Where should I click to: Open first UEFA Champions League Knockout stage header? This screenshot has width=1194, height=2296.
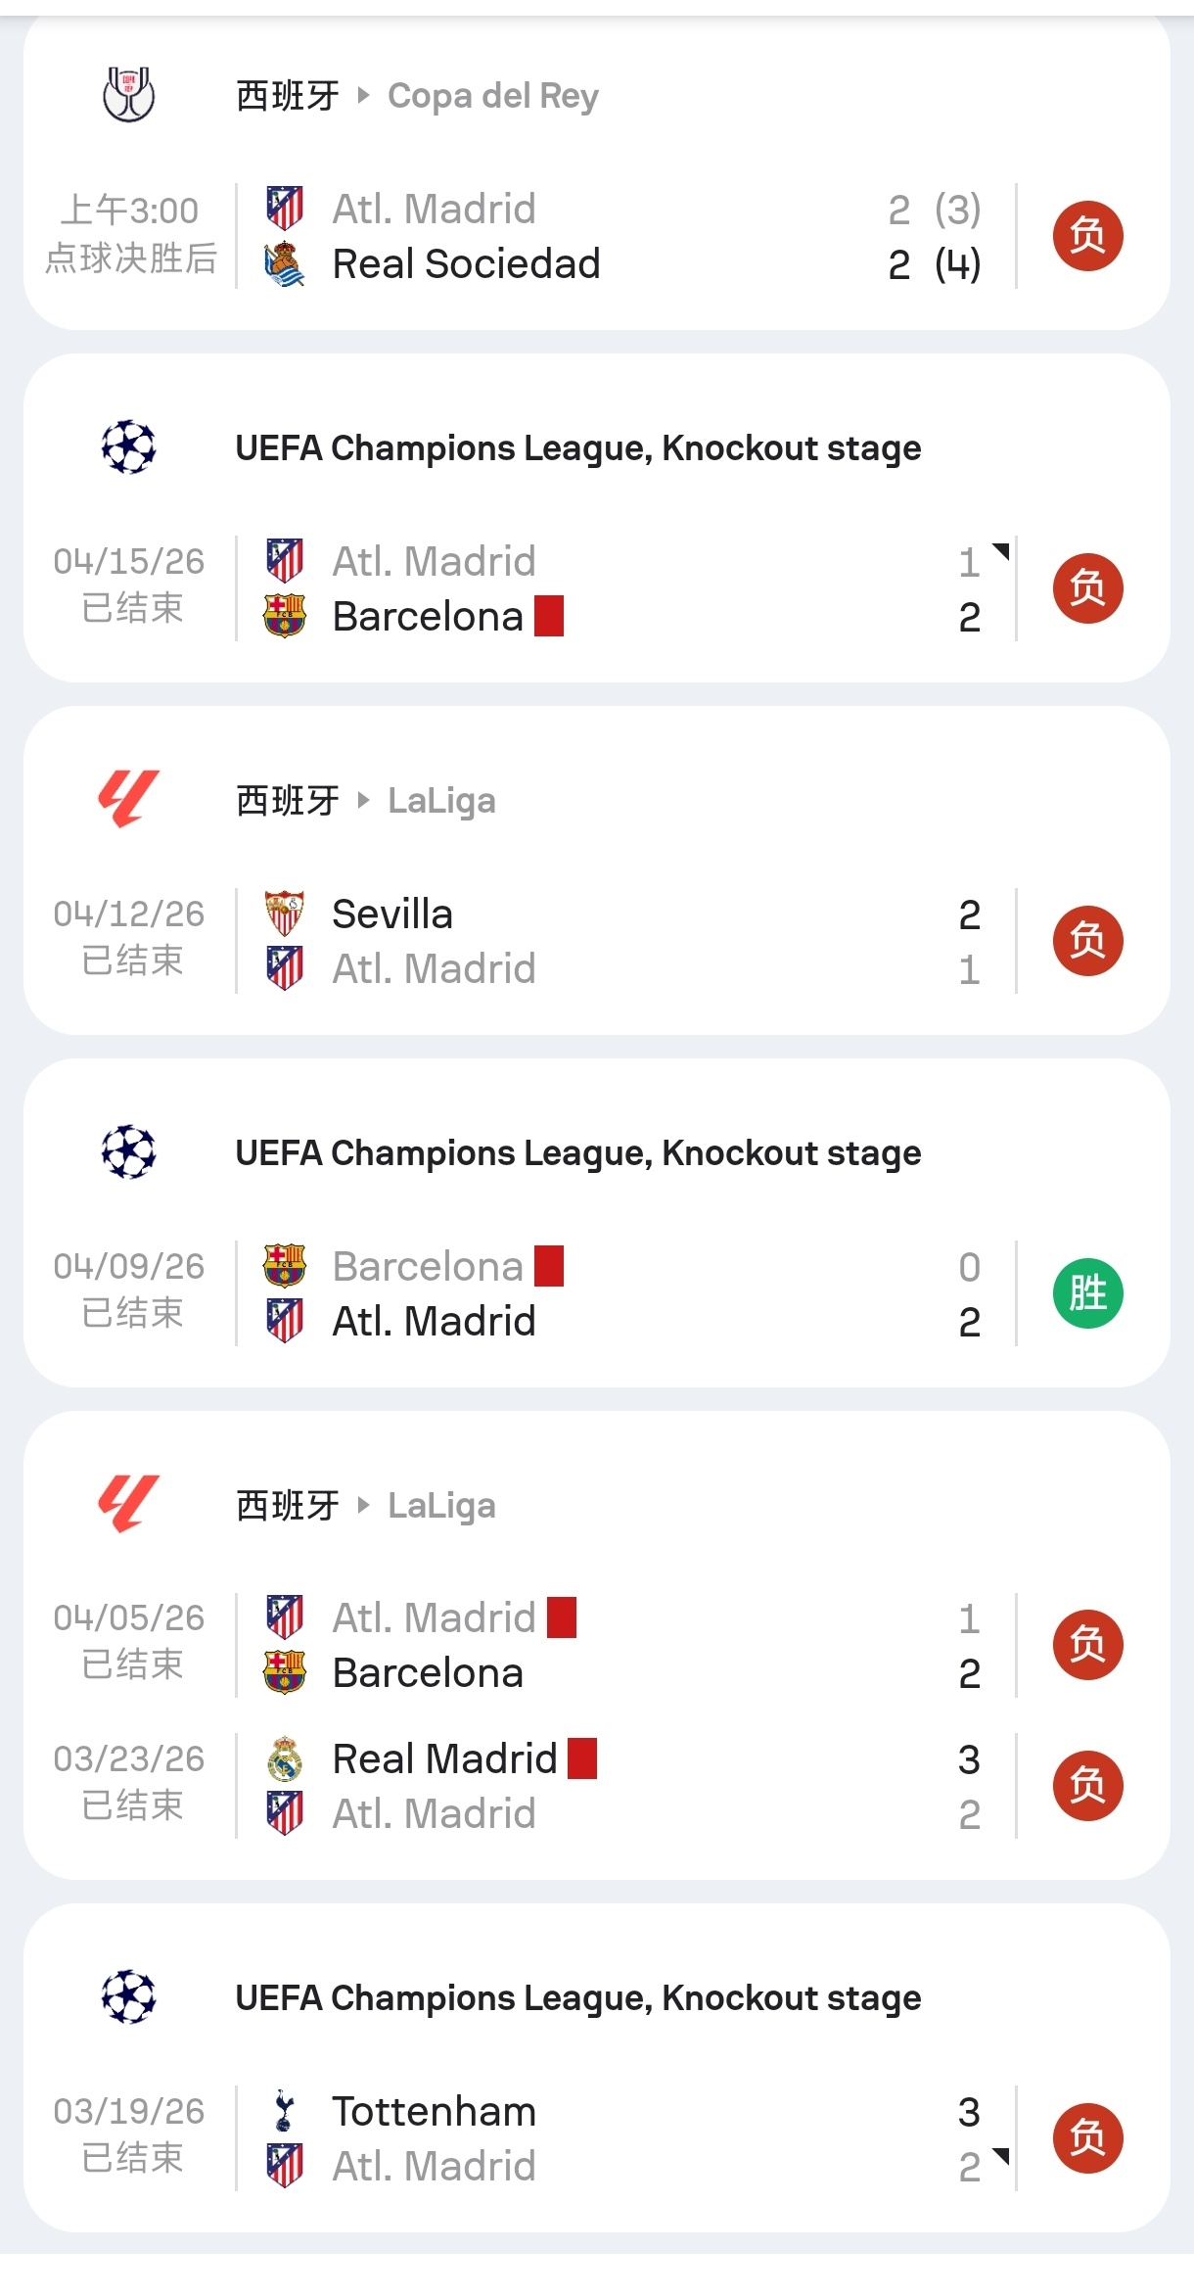point(578,448)
